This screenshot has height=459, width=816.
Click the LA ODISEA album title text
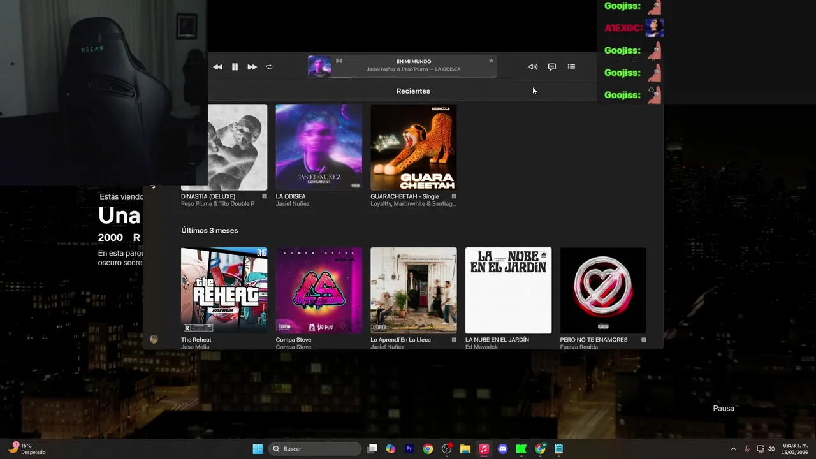click(x=291, y=196)
